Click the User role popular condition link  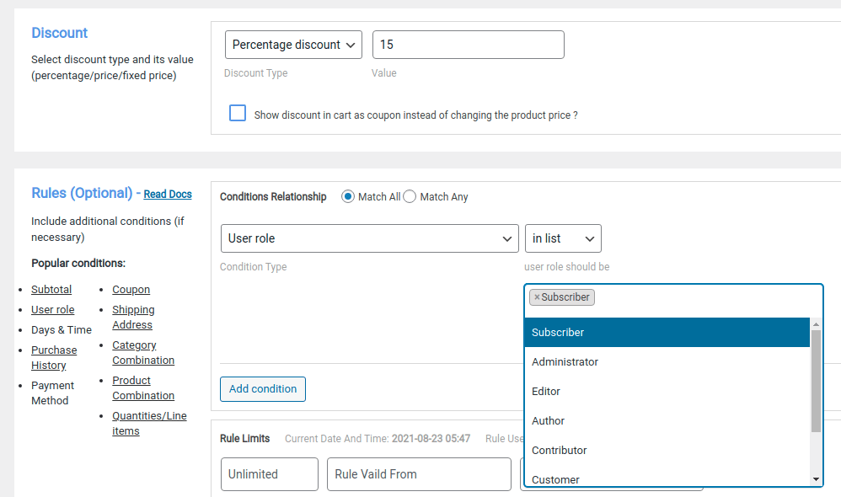click(52, 310)
